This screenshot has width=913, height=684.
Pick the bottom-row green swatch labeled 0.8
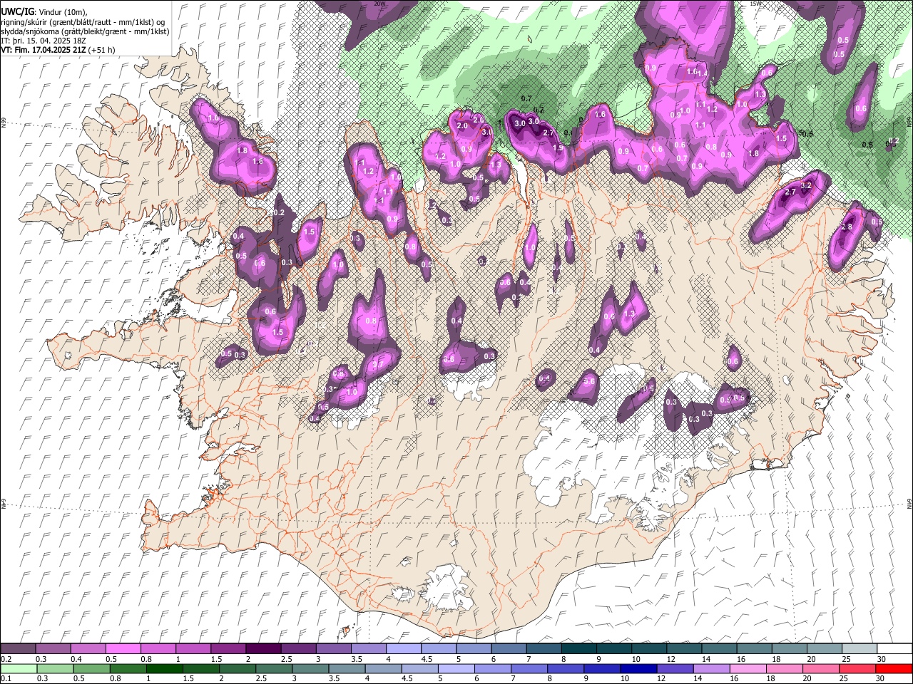[128, 668]
